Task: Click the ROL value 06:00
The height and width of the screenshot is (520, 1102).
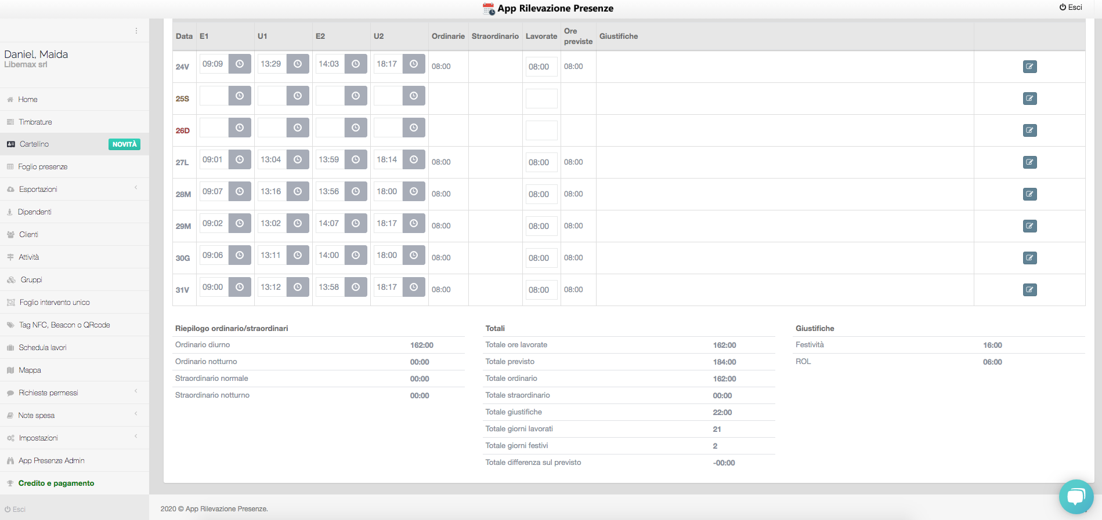Action: click(992, 362)
